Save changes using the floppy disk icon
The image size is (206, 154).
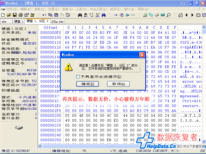click(x=15, y=15)
